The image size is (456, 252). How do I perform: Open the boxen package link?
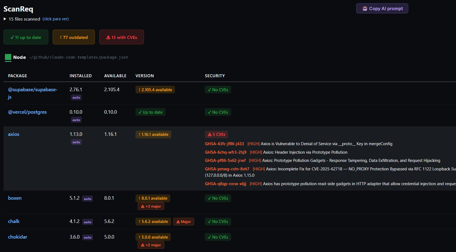pos(15,198)
